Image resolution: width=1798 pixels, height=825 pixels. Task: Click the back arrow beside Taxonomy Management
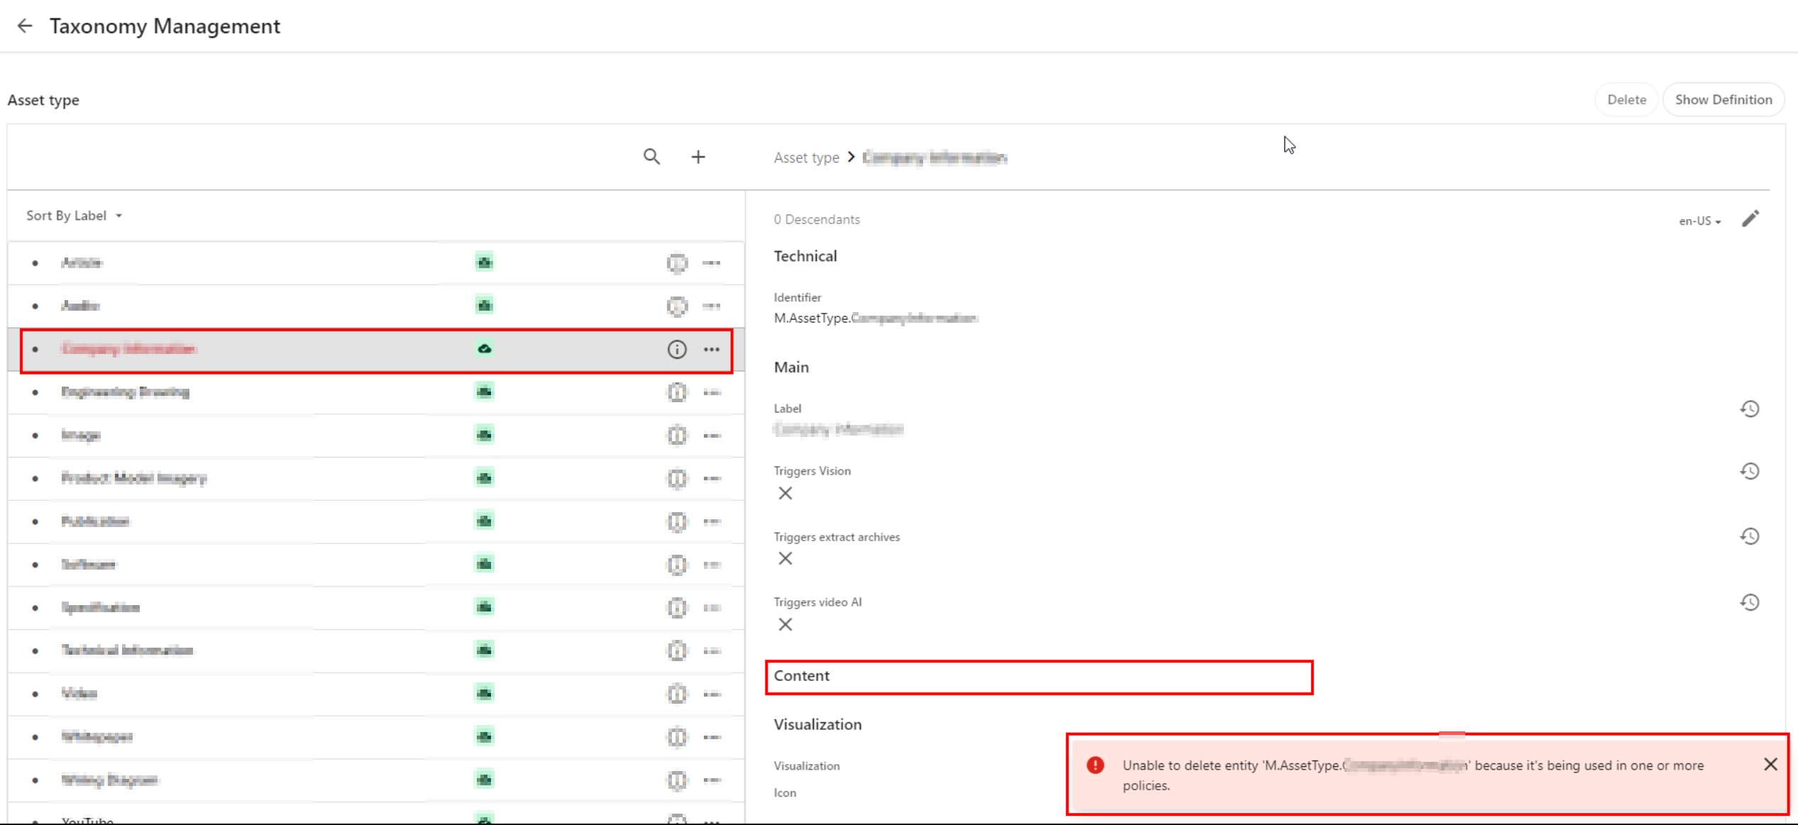(25, 26)
